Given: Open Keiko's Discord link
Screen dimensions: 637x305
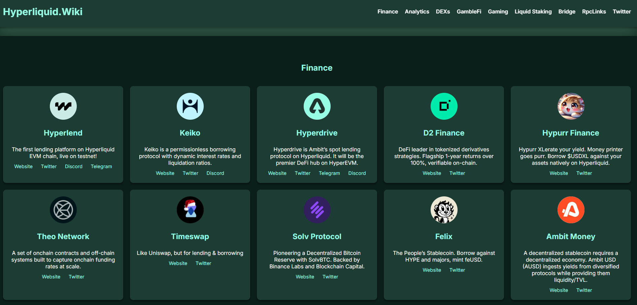Looking at the screenshot, I should [x=215, y=173].
